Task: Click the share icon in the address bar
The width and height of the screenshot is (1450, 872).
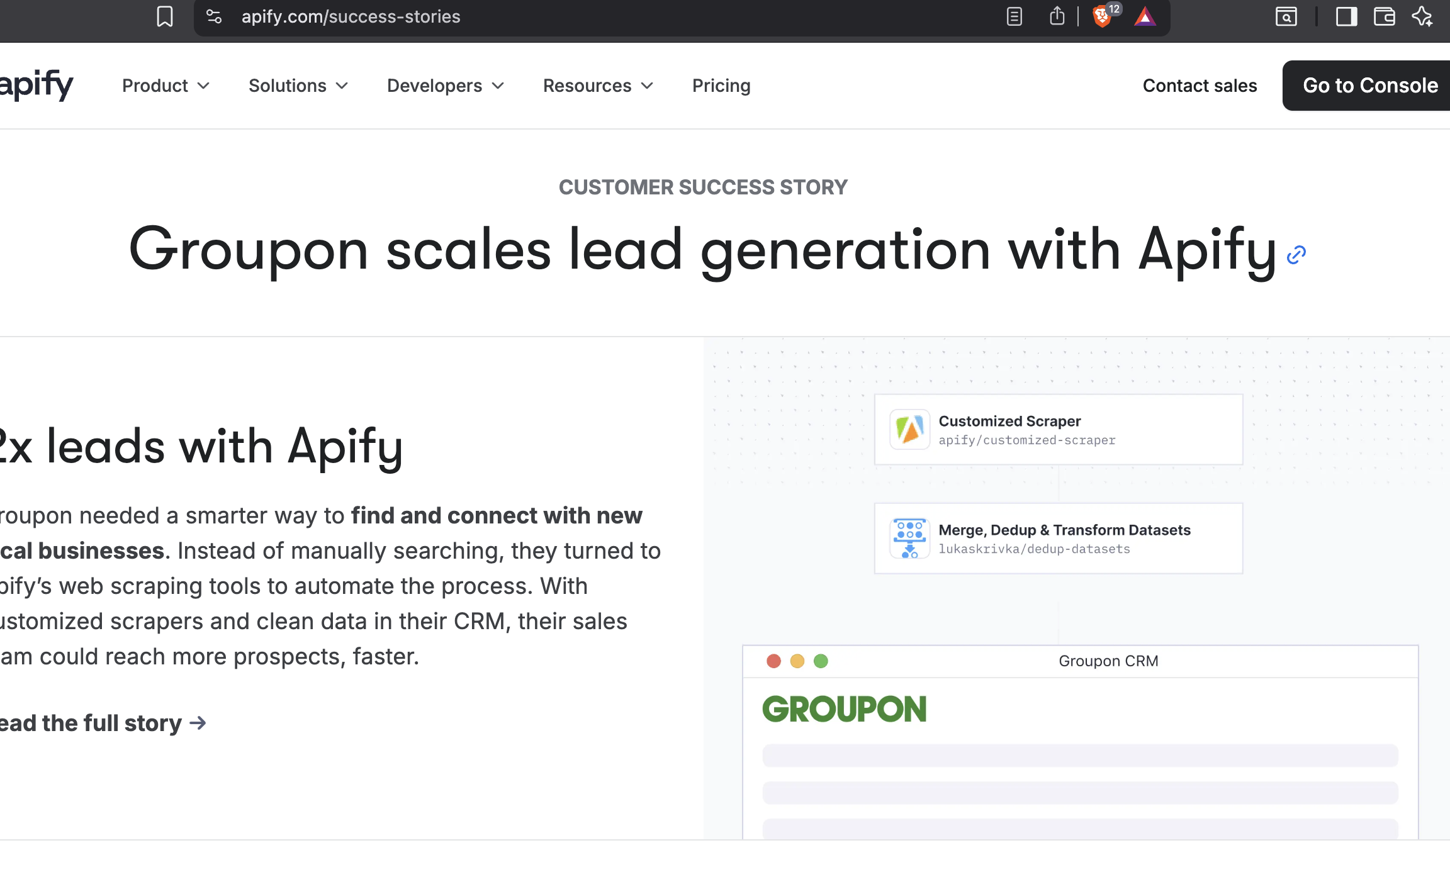Action: (x=1057, y=16)
